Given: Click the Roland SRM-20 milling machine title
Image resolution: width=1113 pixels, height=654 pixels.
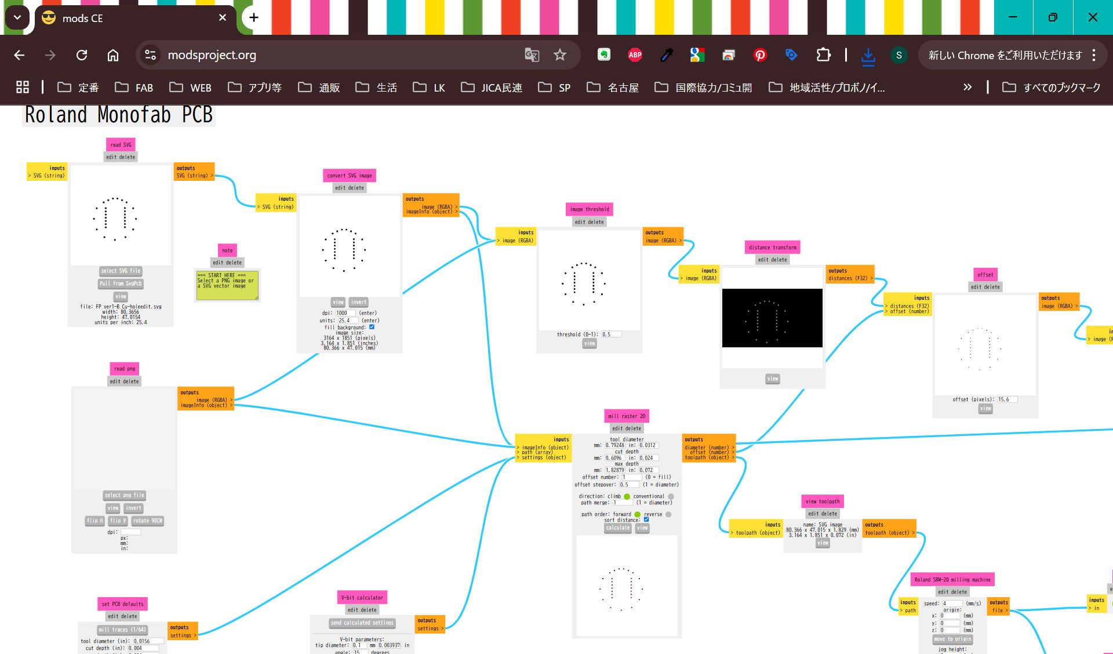Looking at the screenshot, I should point(952,580).
